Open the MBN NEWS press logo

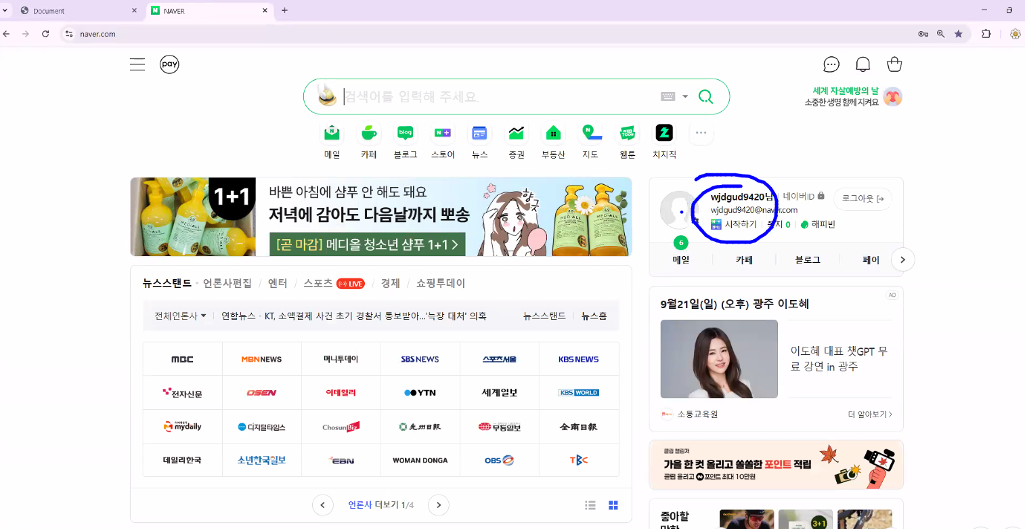[x=261, y=359]
